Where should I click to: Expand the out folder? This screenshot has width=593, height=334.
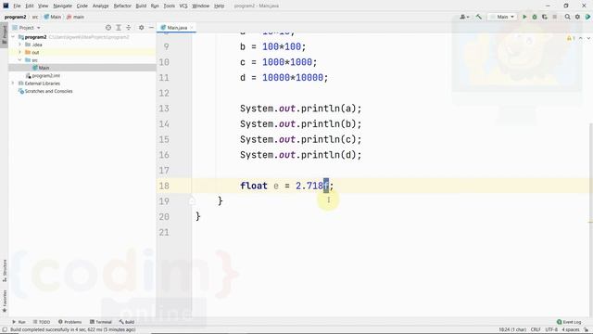click(20, 52)
